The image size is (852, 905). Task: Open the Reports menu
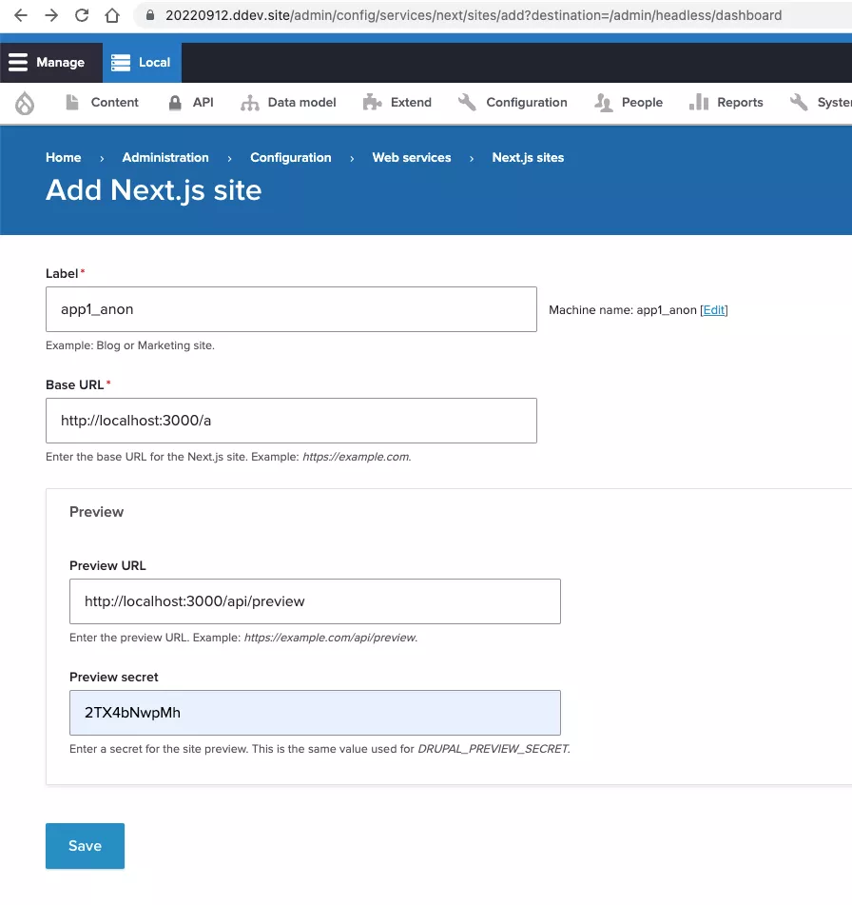pos(726,103)
